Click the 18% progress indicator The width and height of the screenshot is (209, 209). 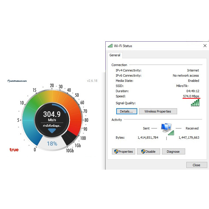click(52, 144)
